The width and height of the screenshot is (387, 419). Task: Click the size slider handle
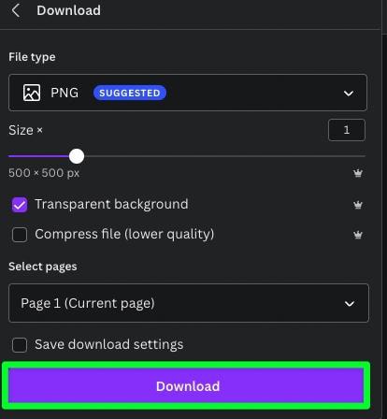coord(77,156)
